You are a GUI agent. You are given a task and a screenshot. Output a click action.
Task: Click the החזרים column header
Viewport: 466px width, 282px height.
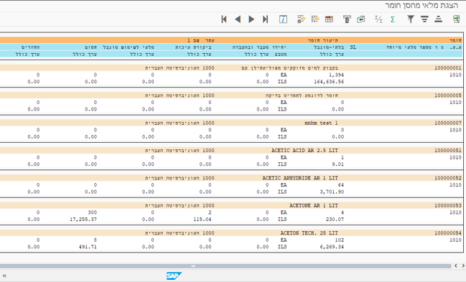coord(31,47)
